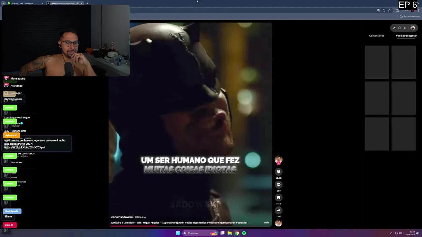Screen dimensions: 422x237
Task: Open File Explorer from the taskbar
Action: click(x=230, y=233)
